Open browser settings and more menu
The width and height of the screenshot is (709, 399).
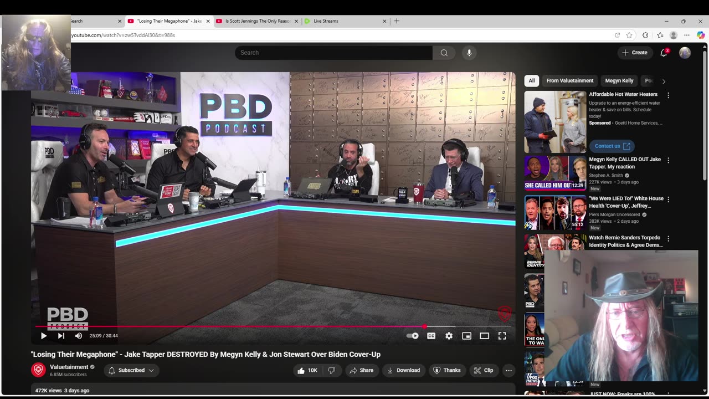(687, 35)
